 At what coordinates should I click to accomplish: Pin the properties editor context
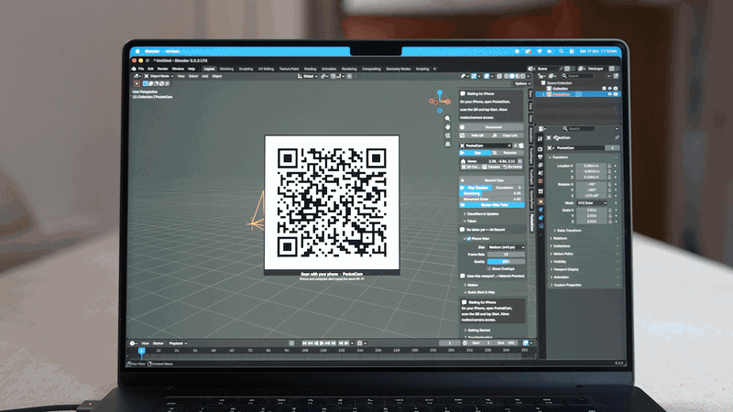tap(616, 138)
